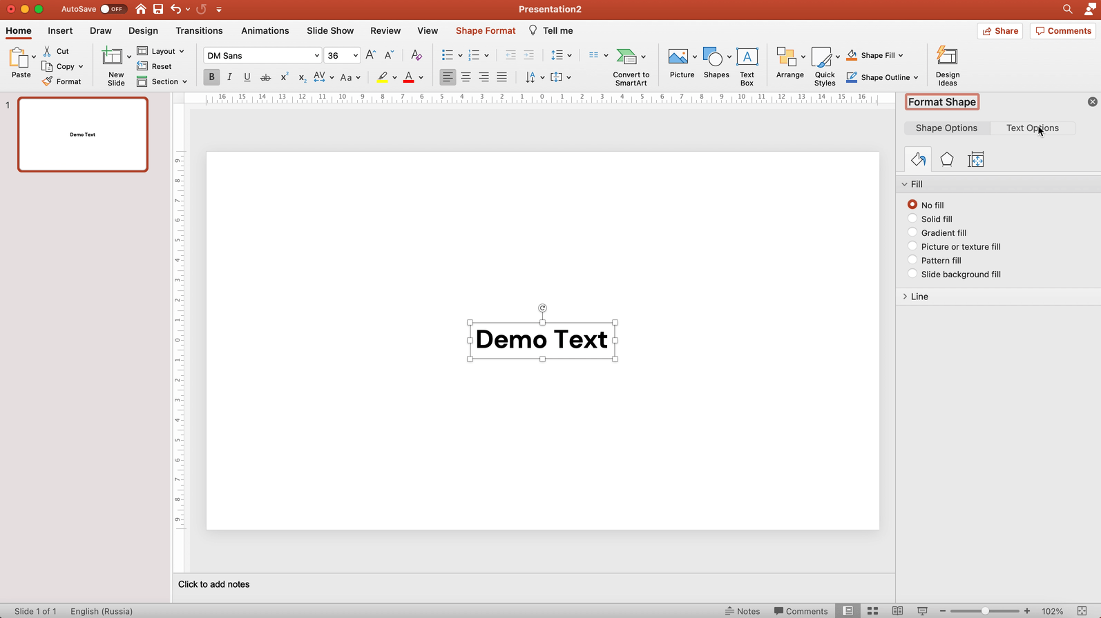
Task: Toggle left text alignment
Action: click(x=448, y=77)
